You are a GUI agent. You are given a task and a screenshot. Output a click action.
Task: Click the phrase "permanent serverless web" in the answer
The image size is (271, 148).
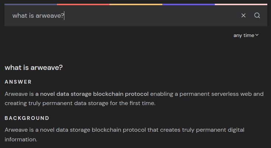point(222,94)
